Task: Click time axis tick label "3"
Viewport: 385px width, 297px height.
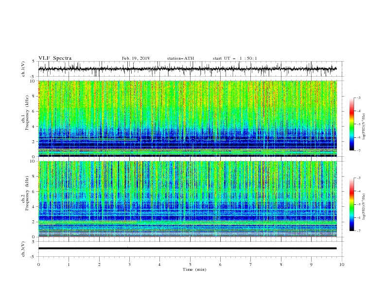Action: click(129, 264)
